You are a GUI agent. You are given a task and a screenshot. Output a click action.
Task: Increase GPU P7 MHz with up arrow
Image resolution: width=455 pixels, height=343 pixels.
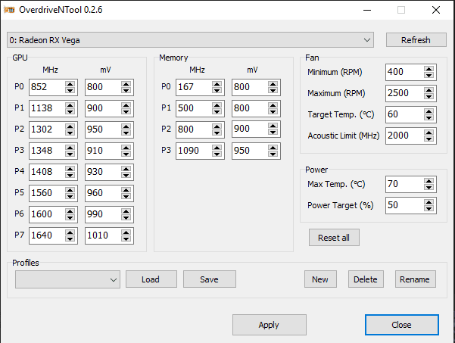pos(70,232)
